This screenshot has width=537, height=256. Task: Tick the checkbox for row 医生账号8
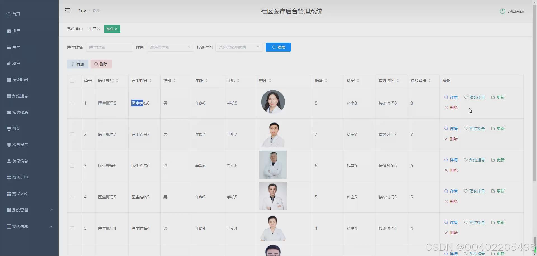coord(72,103)
